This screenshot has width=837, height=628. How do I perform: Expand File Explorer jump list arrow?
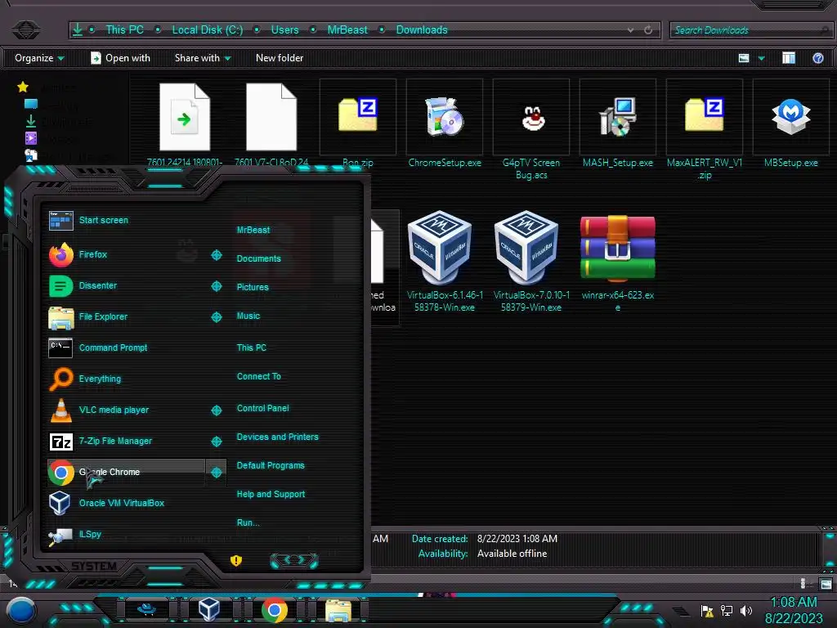pyautogui.click(x=216, y=317)
